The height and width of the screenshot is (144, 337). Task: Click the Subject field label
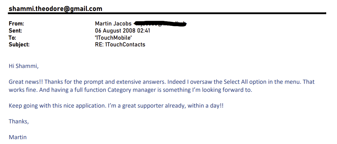tap(19, 44)
